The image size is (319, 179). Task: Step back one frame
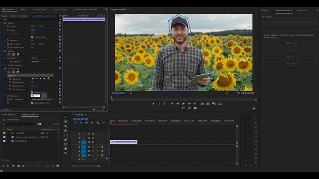click(178, 104)
